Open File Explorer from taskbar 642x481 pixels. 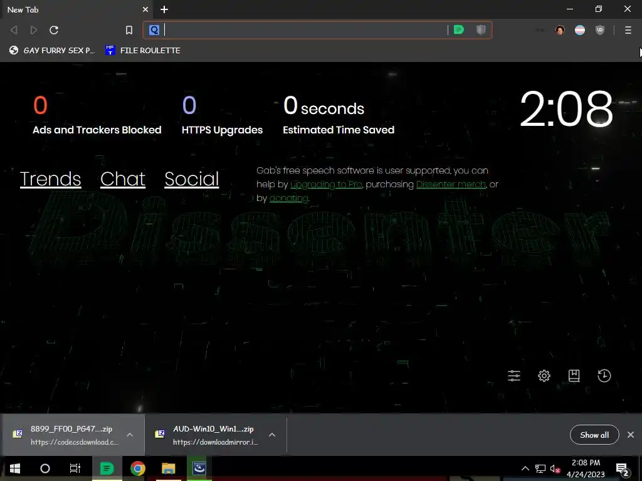[x=168, y=468]
